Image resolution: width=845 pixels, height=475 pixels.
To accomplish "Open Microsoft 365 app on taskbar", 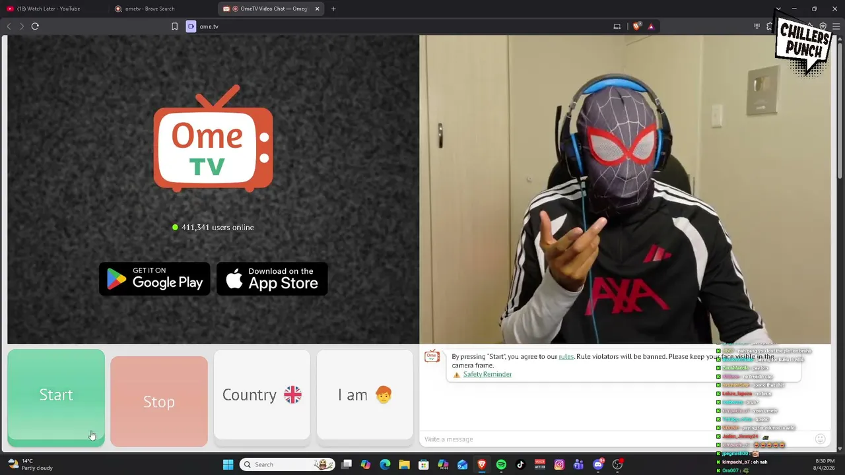I will (x=443, y=464).
